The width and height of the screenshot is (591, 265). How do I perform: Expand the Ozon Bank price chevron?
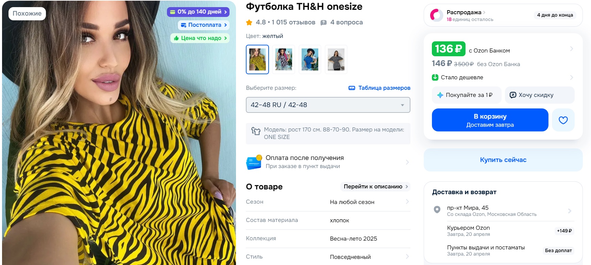click(x=572, y=49)
